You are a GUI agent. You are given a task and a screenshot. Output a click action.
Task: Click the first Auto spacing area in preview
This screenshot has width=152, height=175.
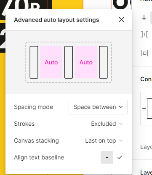(51, 62)
